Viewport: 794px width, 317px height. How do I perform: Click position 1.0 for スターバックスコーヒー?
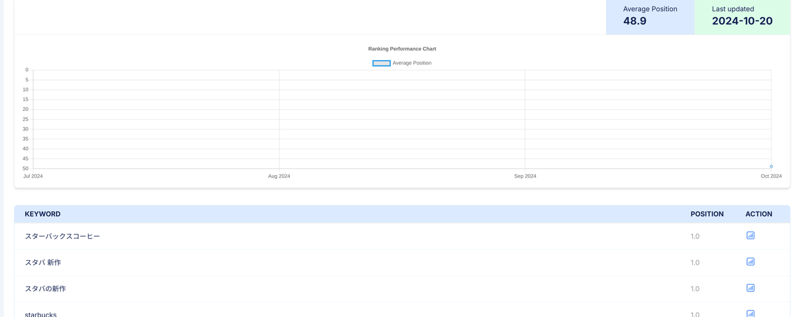695,236
